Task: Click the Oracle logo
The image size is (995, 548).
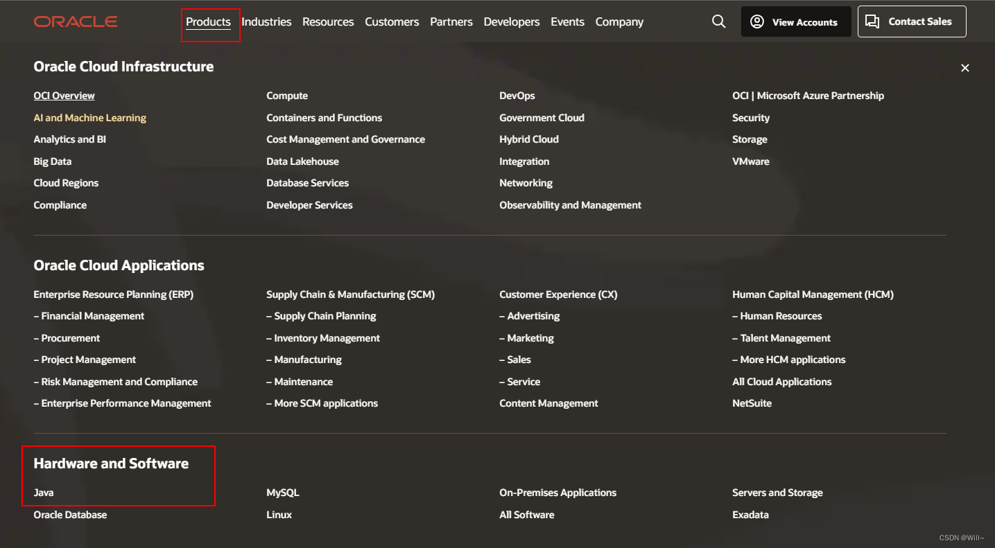Action: (76, 22)
